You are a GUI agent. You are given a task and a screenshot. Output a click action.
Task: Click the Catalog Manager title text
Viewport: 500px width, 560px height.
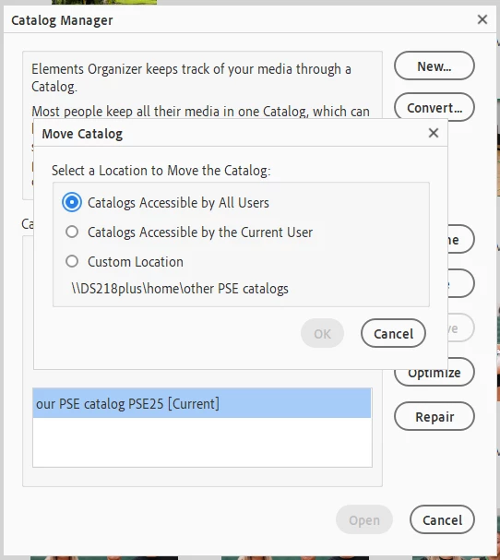[x=62, y=20]
